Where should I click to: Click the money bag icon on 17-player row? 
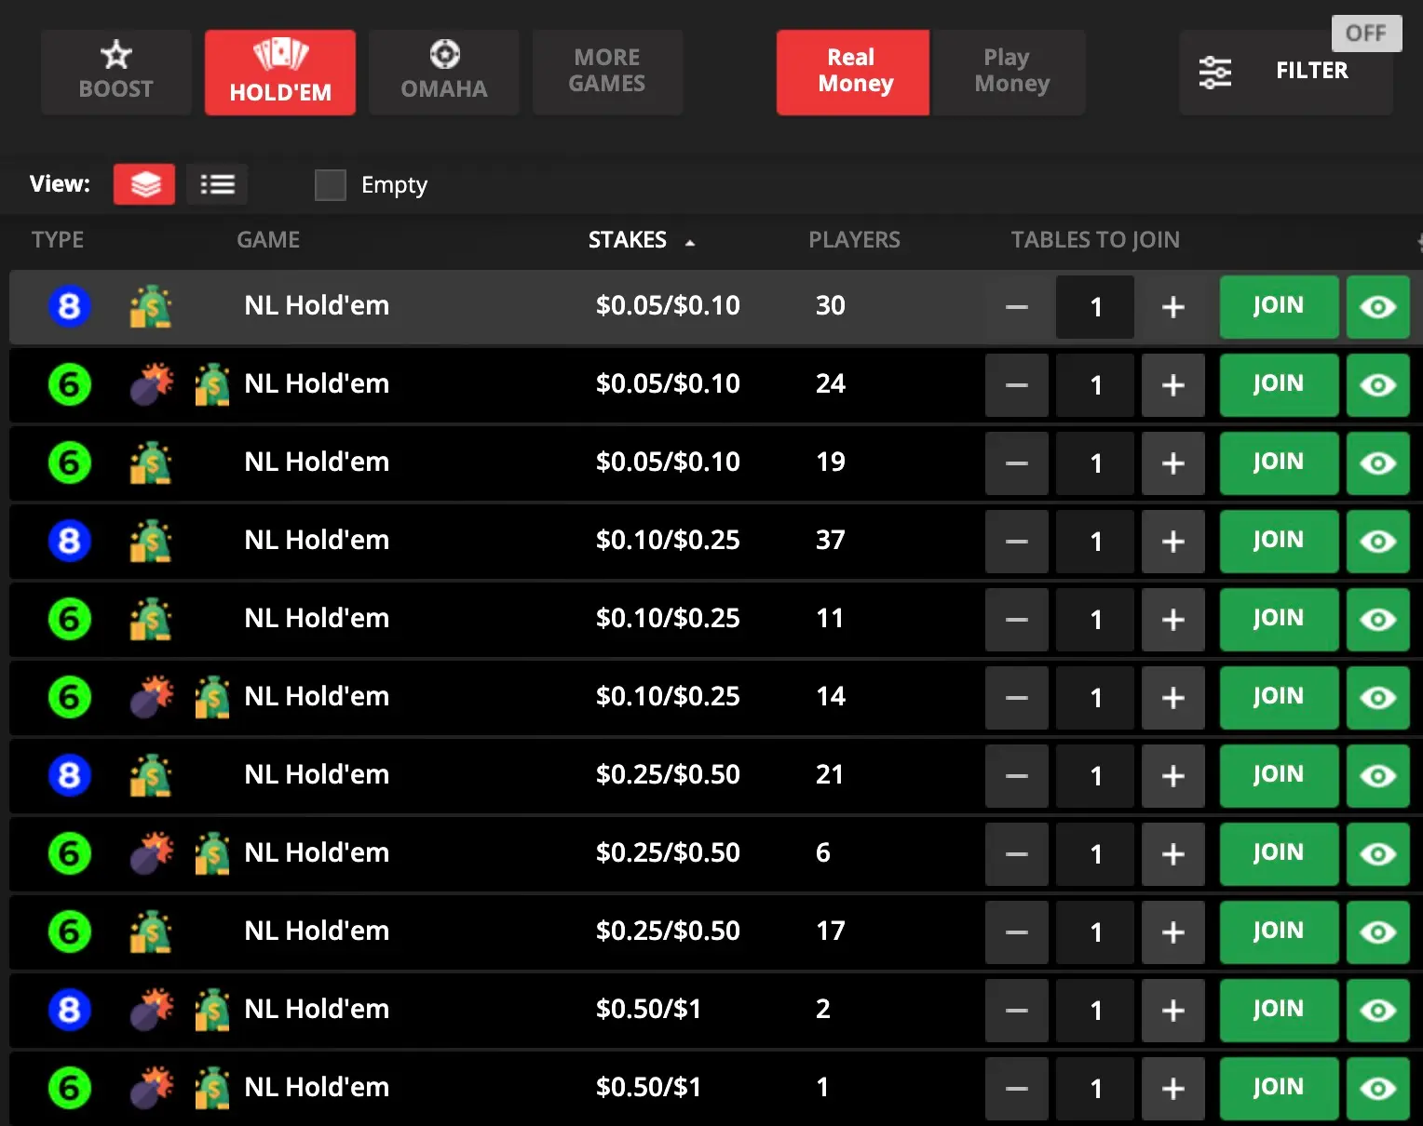click(x=151, y=932)
